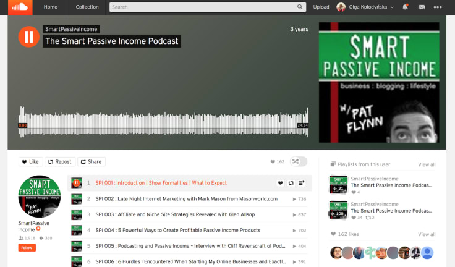This screenshot has height=267, width=455.
Task: Click SPI 003 track thumbnail
Action: pyautogui.click(x=77, y=214)
